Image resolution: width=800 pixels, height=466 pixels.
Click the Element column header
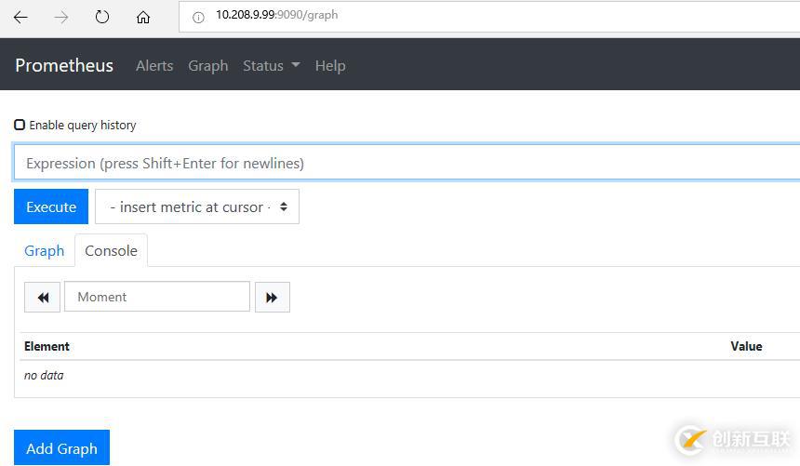(x=47, y=346)
